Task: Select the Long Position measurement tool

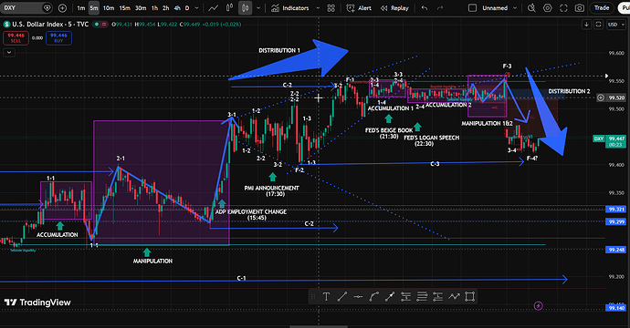Action: click(x=437, y=297)
